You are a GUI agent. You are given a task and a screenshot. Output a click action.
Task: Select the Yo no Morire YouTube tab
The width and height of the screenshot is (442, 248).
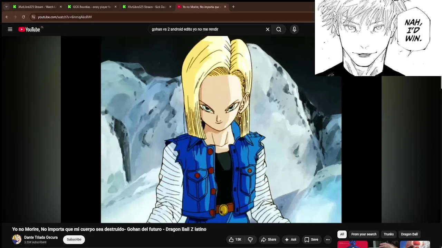click(202, 7)
